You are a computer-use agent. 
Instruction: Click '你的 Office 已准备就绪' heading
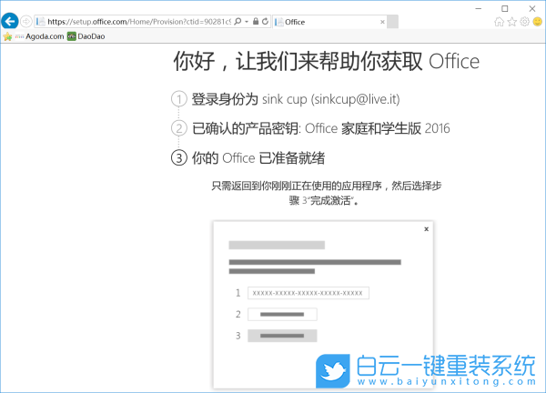[x=258, y=158]
